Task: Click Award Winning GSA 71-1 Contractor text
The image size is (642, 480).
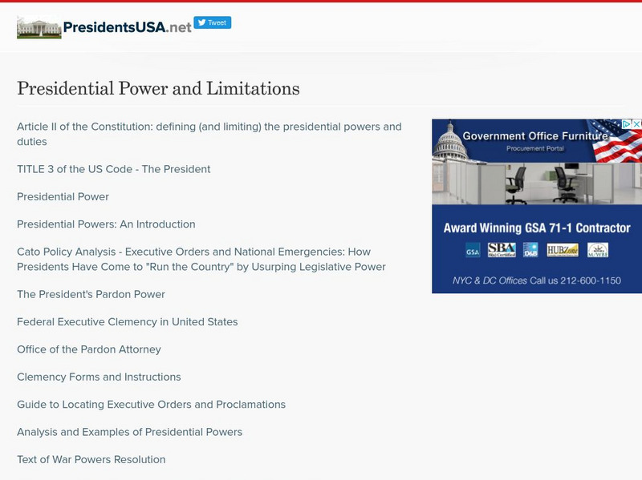Action: tap(537, 228)
